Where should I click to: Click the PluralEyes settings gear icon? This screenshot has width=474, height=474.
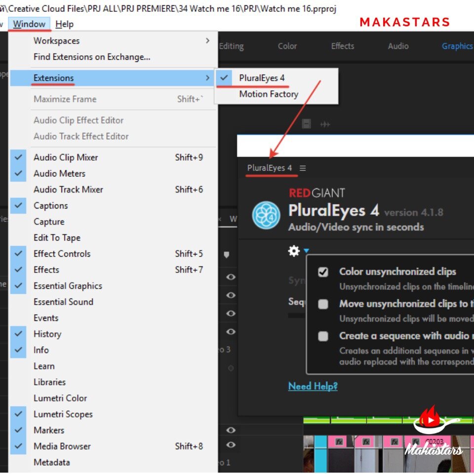(x=293, y=251)
